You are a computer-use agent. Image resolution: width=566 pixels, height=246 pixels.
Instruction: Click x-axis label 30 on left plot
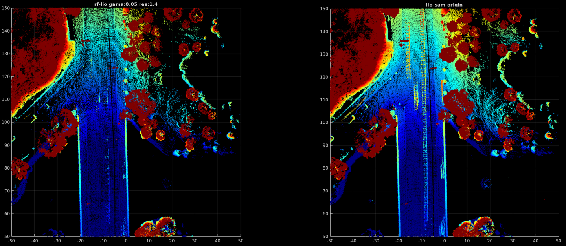tap(195, 241)
